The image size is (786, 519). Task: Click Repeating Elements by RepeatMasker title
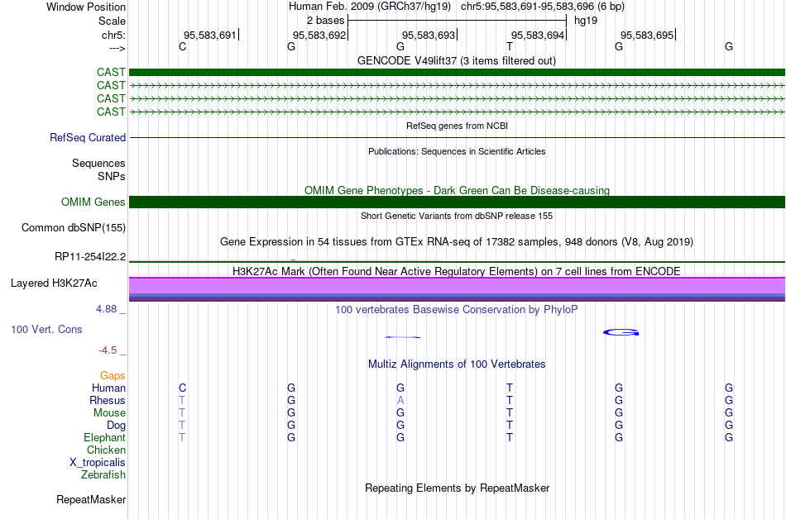[457, 488]
